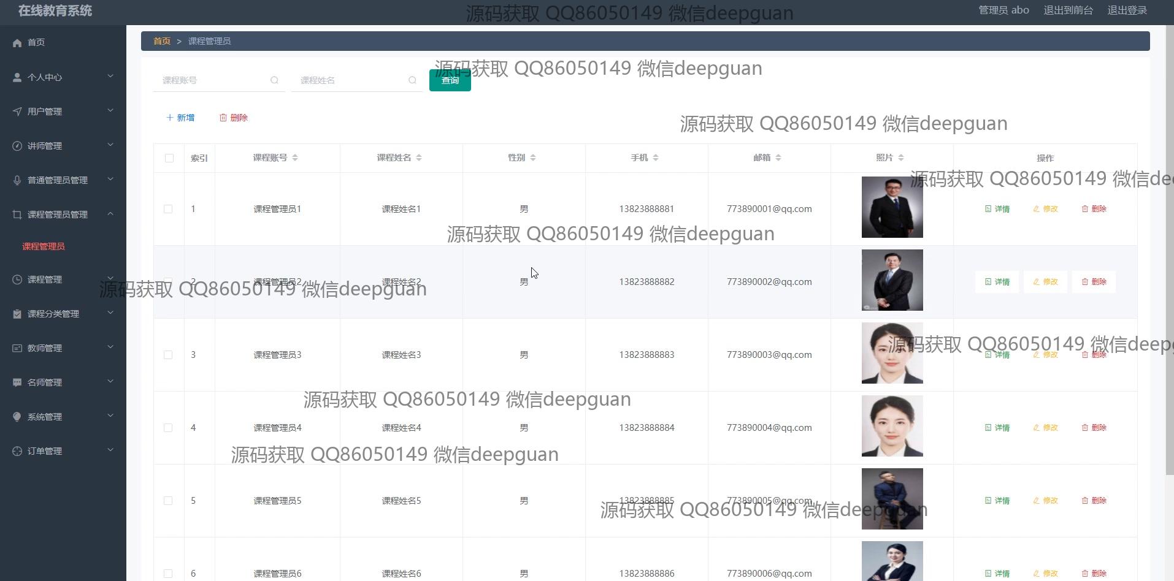
Task: Check the box for row 课程管理员1
Action: (x=168, y=209)
